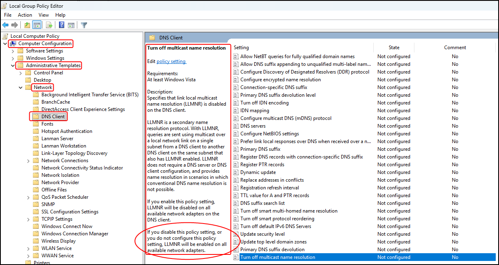Click the Local Computer Policy scroll icon
The height and width of the screenshot is (265, 499).
click(x=6, y=36)
